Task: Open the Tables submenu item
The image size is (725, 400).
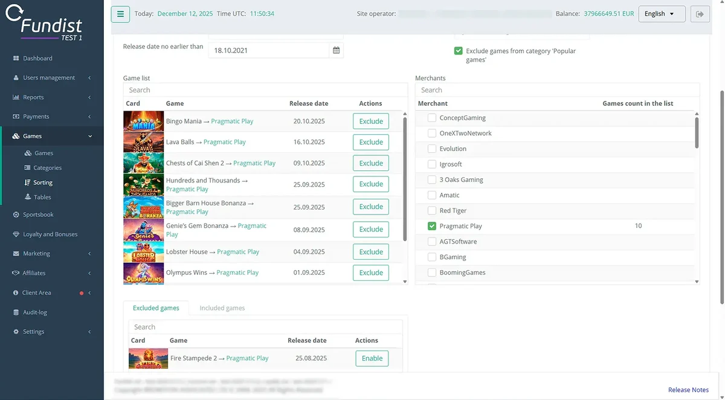Action: (x=42, y=197)
